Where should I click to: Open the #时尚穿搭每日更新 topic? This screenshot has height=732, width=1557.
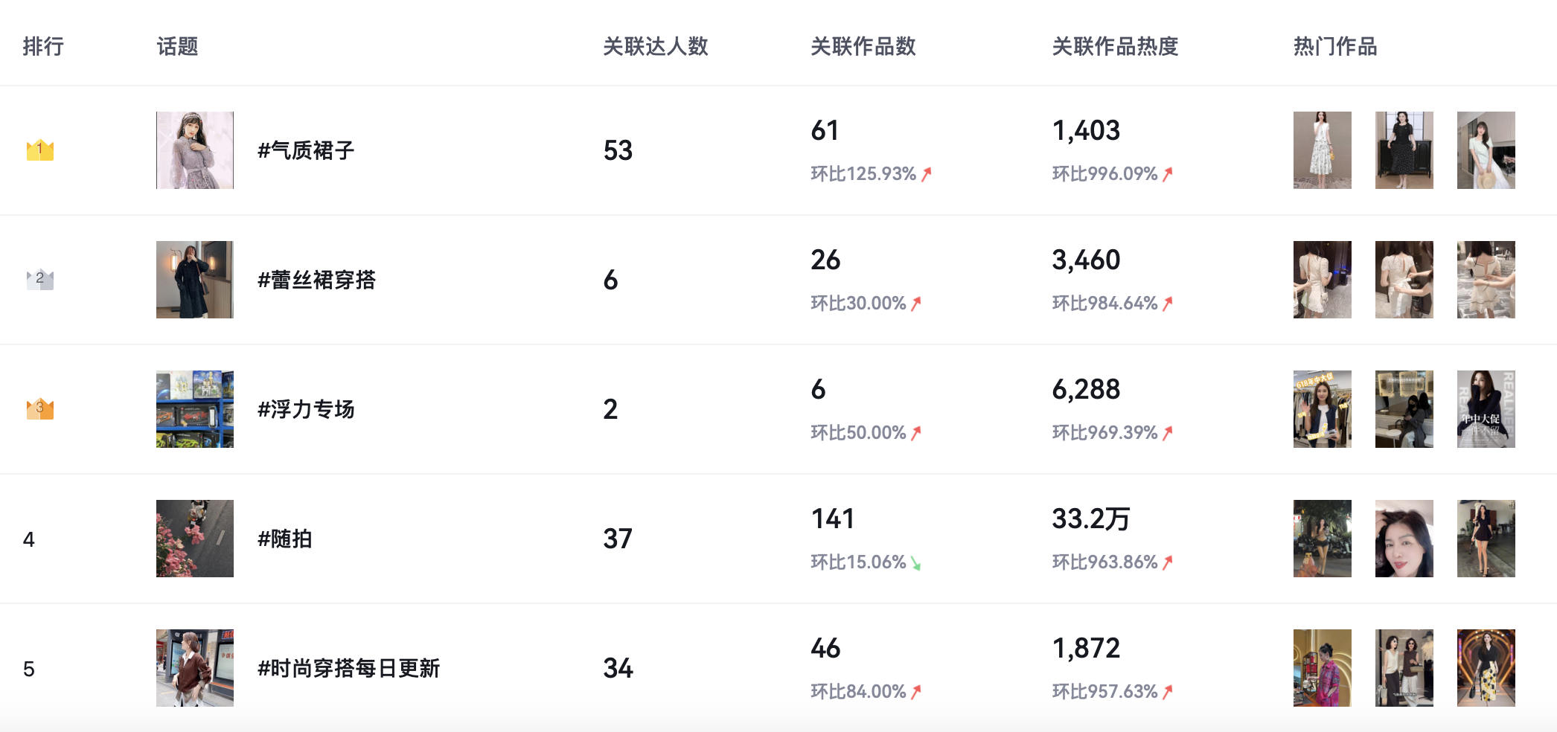[x=348, y=669]
